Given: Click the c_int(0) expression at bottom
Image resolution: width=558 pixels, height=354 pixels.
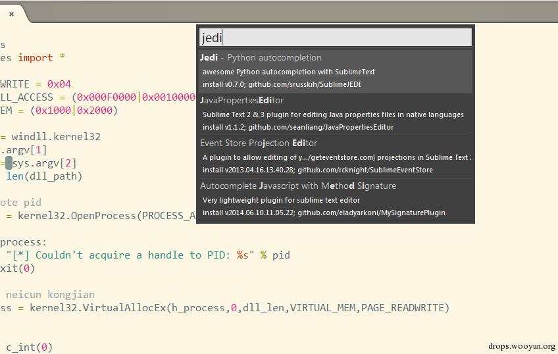Looking at the screenshot, I should tap(29, 347).
